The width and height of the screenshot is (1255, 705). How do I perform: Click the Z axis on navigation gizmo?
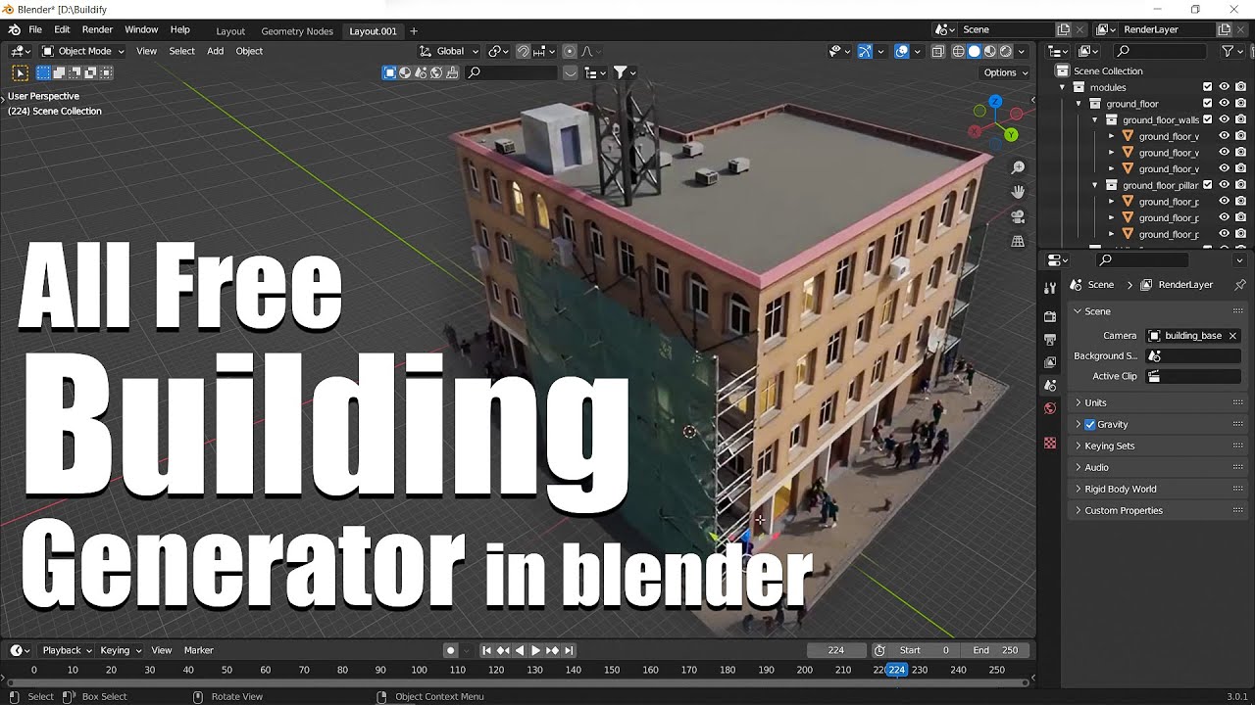[995, 101]
